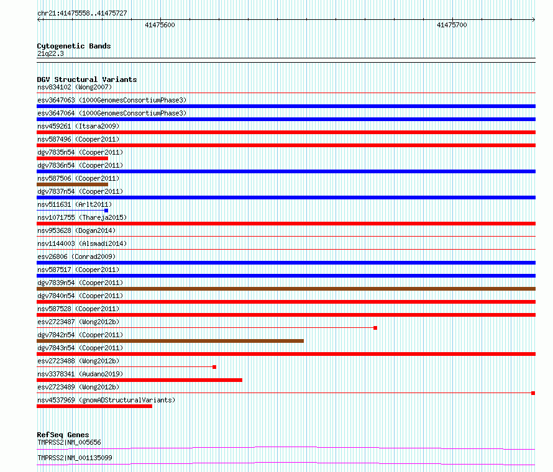Click the Cytogenetic Bands track title
The width and height of the screenshot is (553, 472).
click(74, 46)
